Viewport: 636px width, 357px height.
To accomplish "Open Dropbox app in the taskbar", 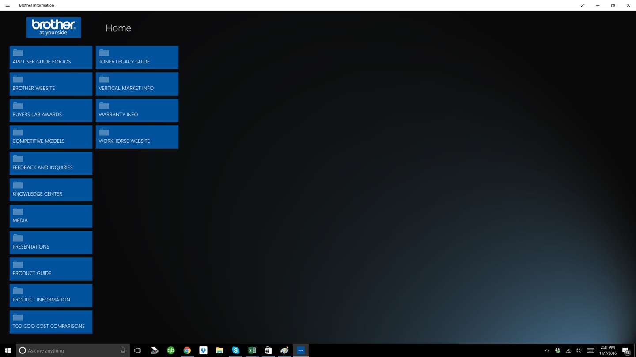I will (x=203, y=350).
